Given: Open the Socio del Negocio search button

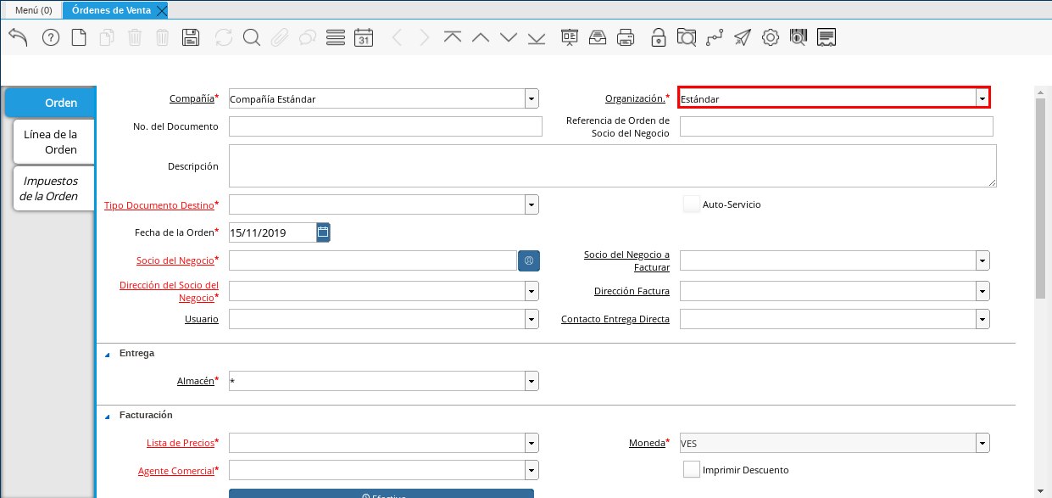Looking at the screenshot, I should pos(529,260).
